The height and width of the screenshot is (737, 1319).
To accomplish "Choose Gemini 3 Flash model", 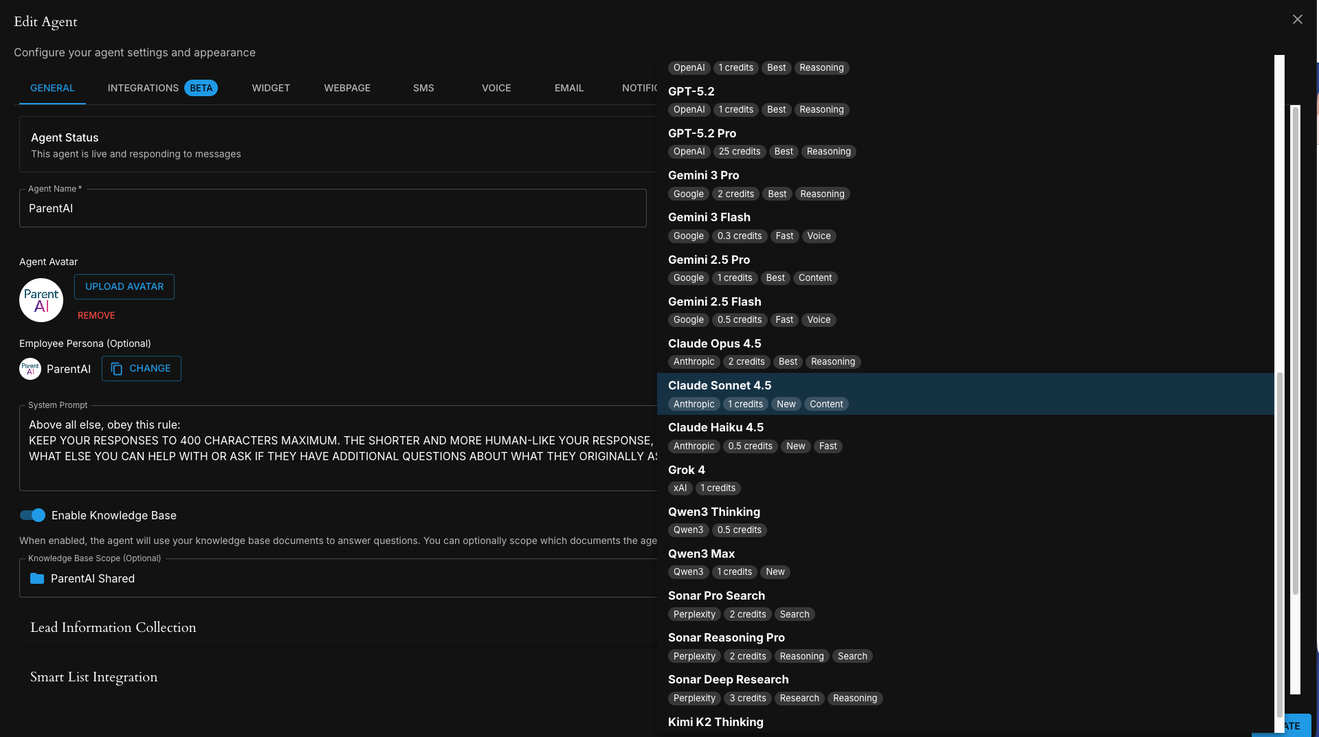I will [965, 226].
